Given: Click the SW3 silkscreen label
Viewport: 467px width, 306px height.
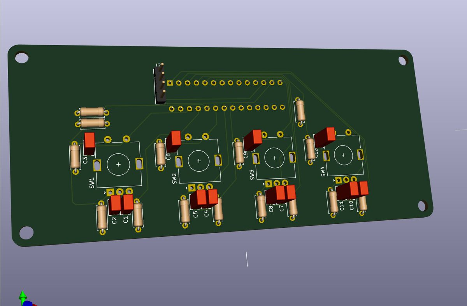Looking at the screenshot, I should click(252, 174).
